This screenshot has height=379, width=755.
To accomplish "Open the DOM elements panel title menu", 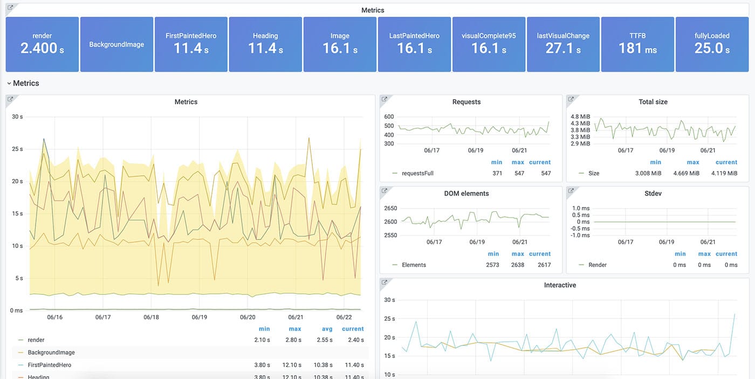I will click(x=467, y=193).
